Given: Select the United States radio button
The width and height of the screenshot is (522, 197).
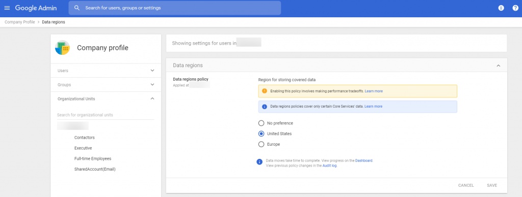Looking at the screenshot, I should [262, 134].
